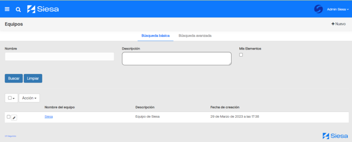Click the search magnifier icon
The image size is (352, 142).
(18, 9)
